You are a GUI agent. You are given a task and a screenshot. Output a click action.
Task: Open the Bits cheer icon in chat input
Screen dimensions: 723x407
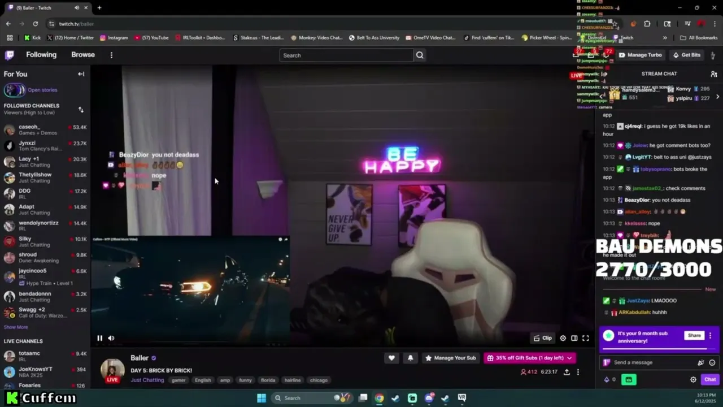[701, 362]
